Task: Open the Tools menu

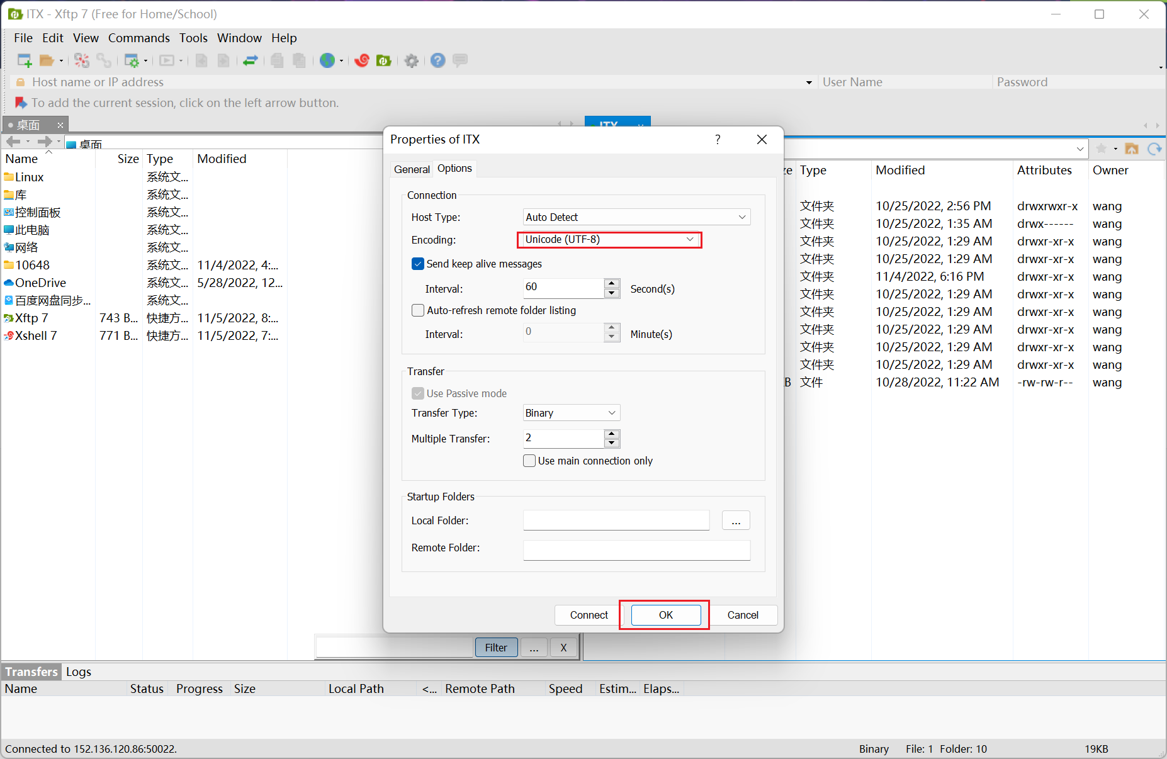Action: pyautogui.click(x=193, y=38)
